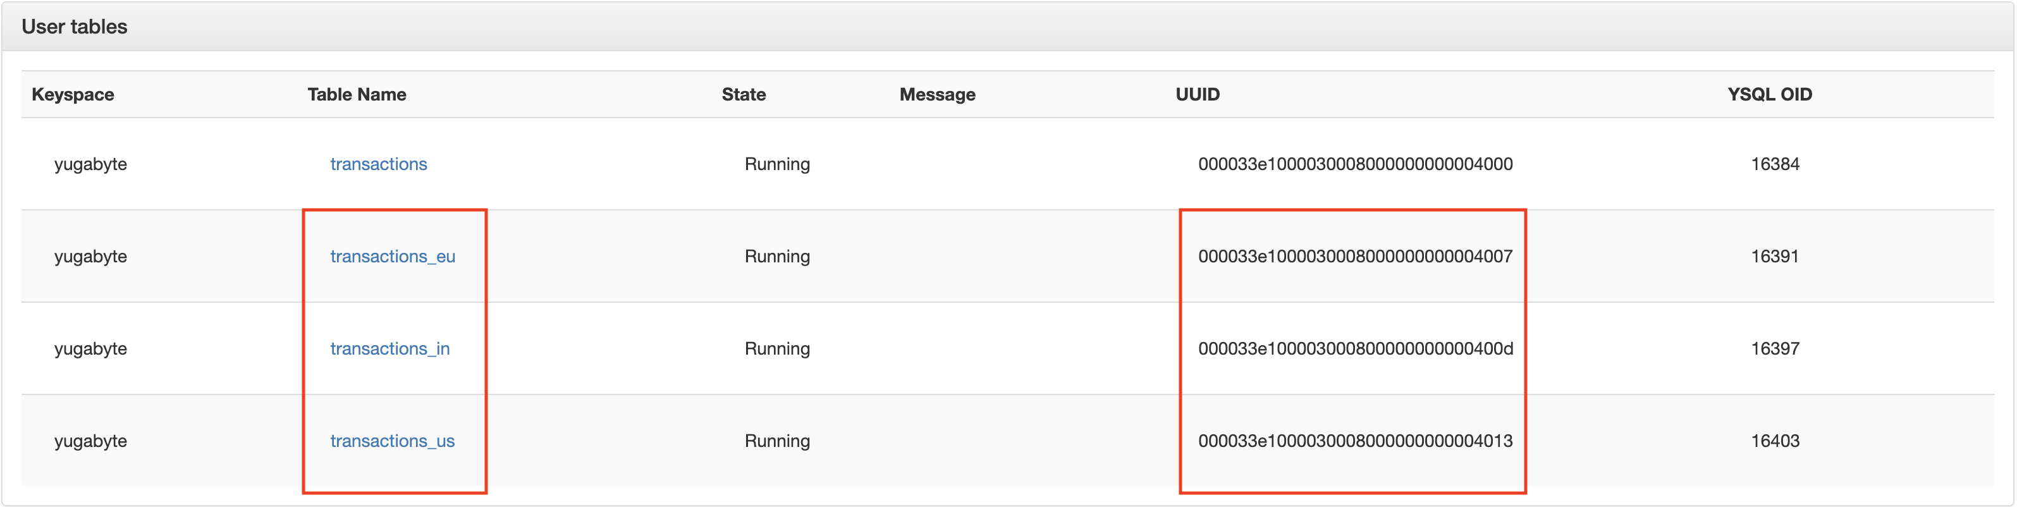Screen dimensions: 2017x507
Task: Click the transactions_in table link
Action: pyautogui.click(x=389, y=349)
